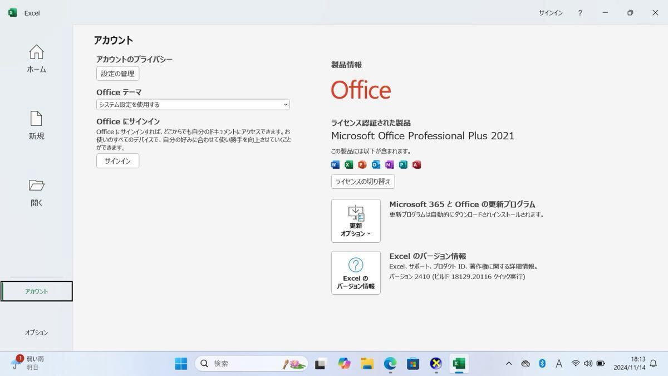This screenshot has height=376, width=668.
Task: Open the 更新オプション dropdown button
Action: [x=356, y=221]
